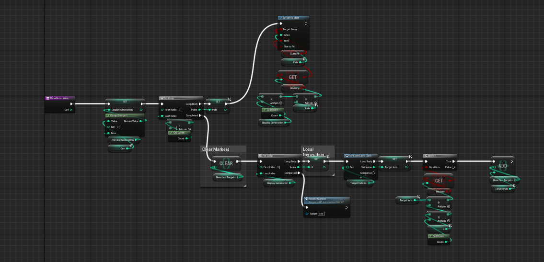Select the History node under Branch's GET
This screenshot has height=262, width=544.
(x=439, y=192)
